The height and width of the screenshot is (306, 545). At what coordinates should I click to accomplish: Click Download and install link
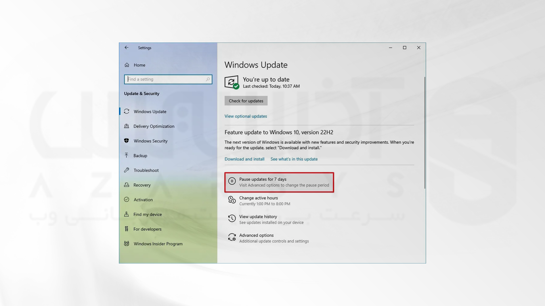click(x=244, y=159)
